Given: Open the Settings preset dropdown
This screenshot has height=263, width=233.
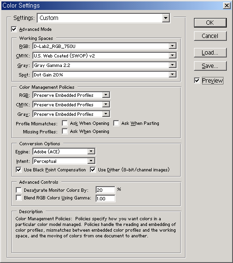Looking at the screenshot, I should point(104,18).
